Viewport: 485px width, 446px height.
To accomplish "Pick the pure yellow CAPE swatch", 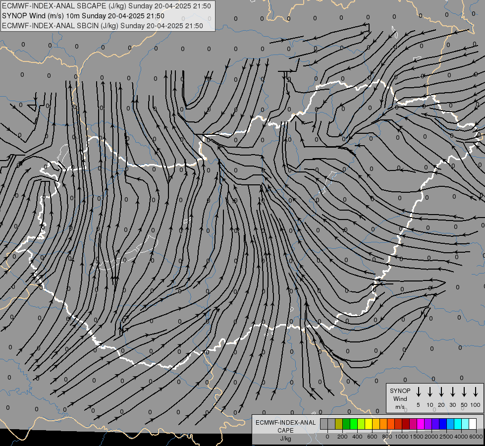I will [x=369, y=424].
